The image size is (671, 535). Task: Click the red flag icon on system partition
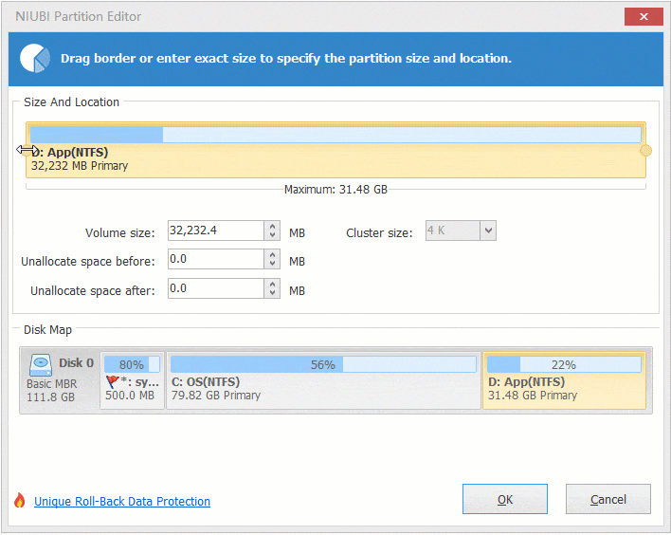112,381
